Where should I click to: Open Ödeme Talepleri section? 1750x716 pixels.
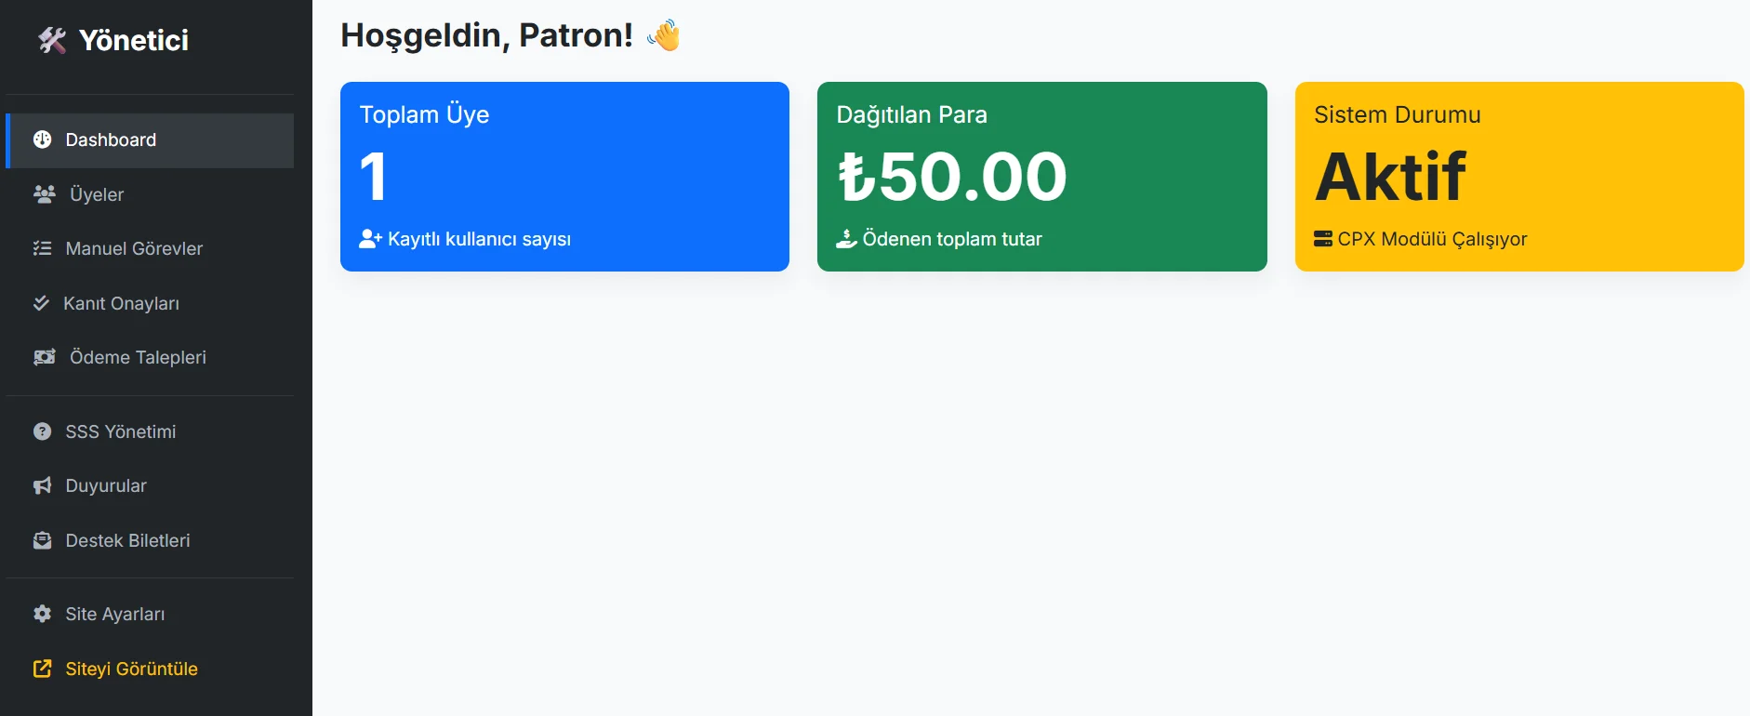click(138, 357)
